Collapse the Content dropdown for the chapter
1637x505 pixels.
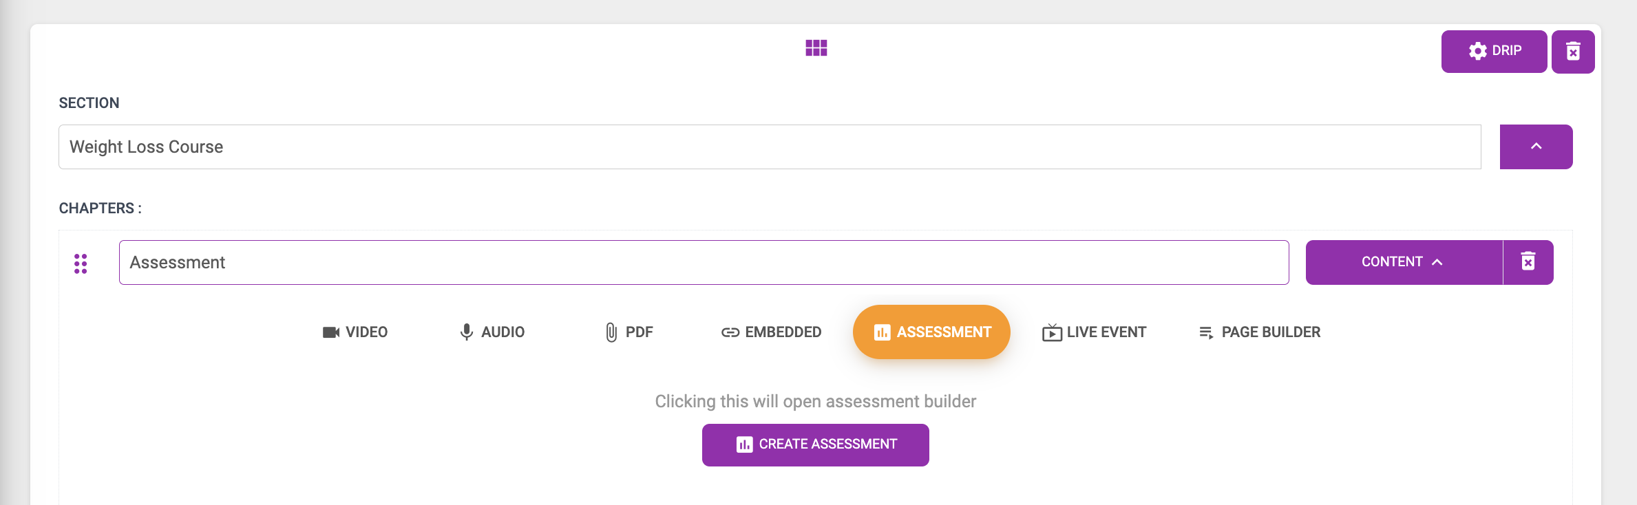pos(1403,262)
